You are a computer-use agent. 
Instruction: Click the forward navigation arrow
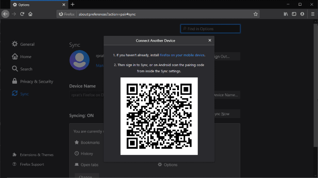(x=14, y=14)
